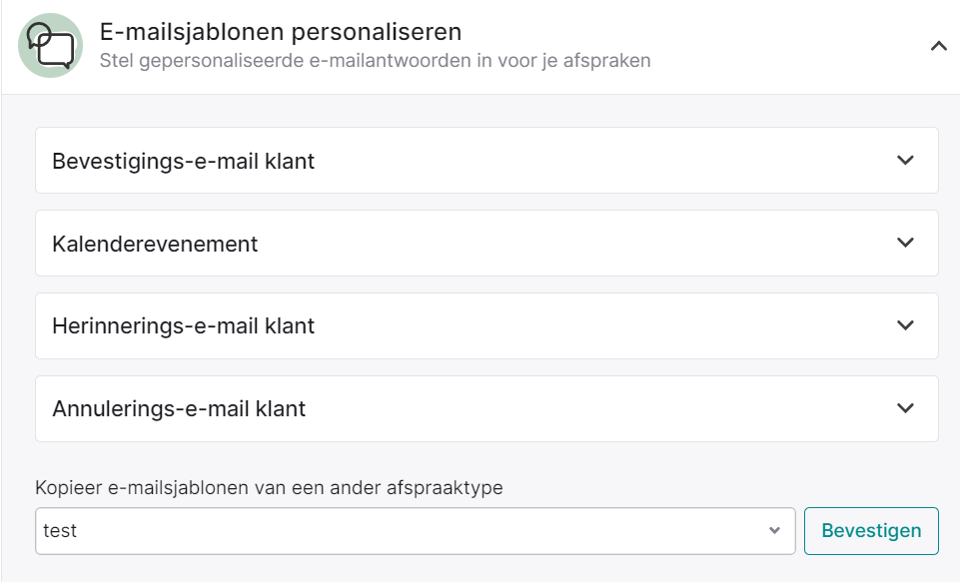Click the selected value text test

[59, 531]
